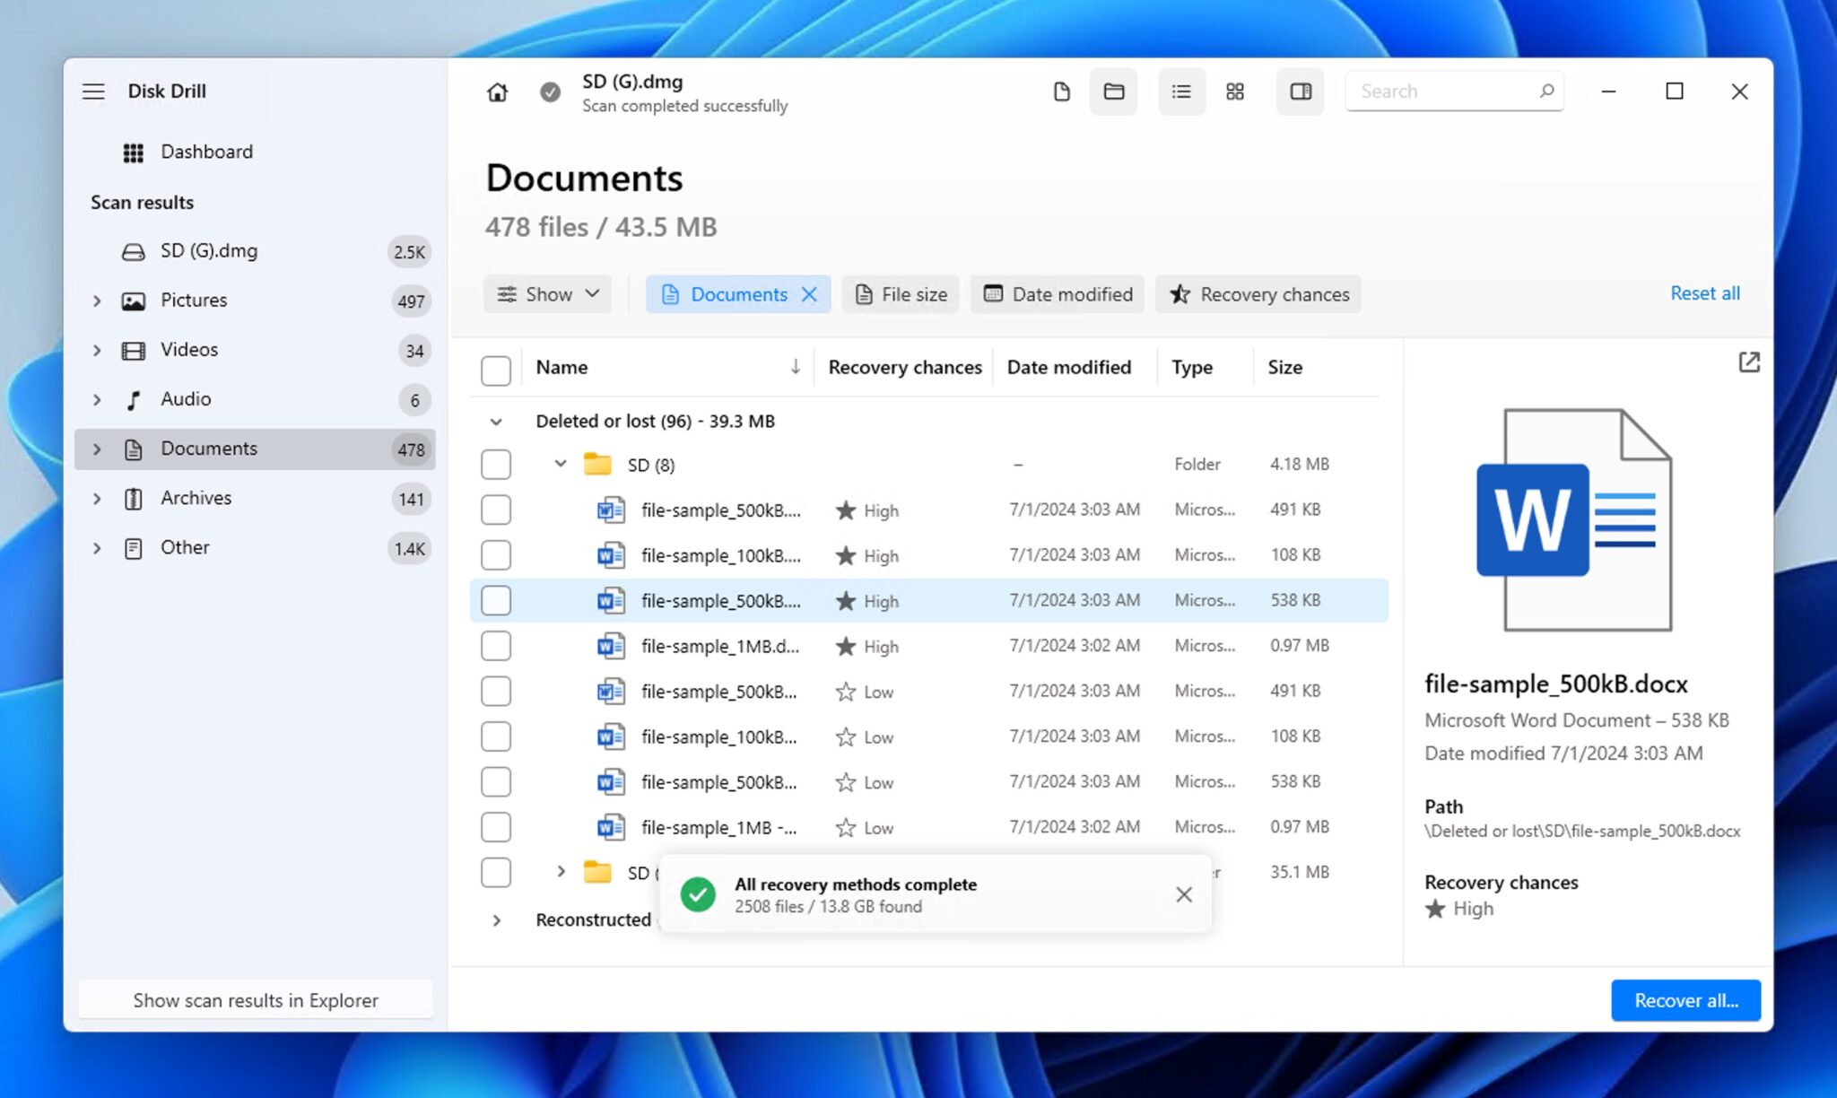Image resolution: width=1837 pixels, height=1098 pixels.
Task: Click the Search input field
Action: click(1444, 91)
